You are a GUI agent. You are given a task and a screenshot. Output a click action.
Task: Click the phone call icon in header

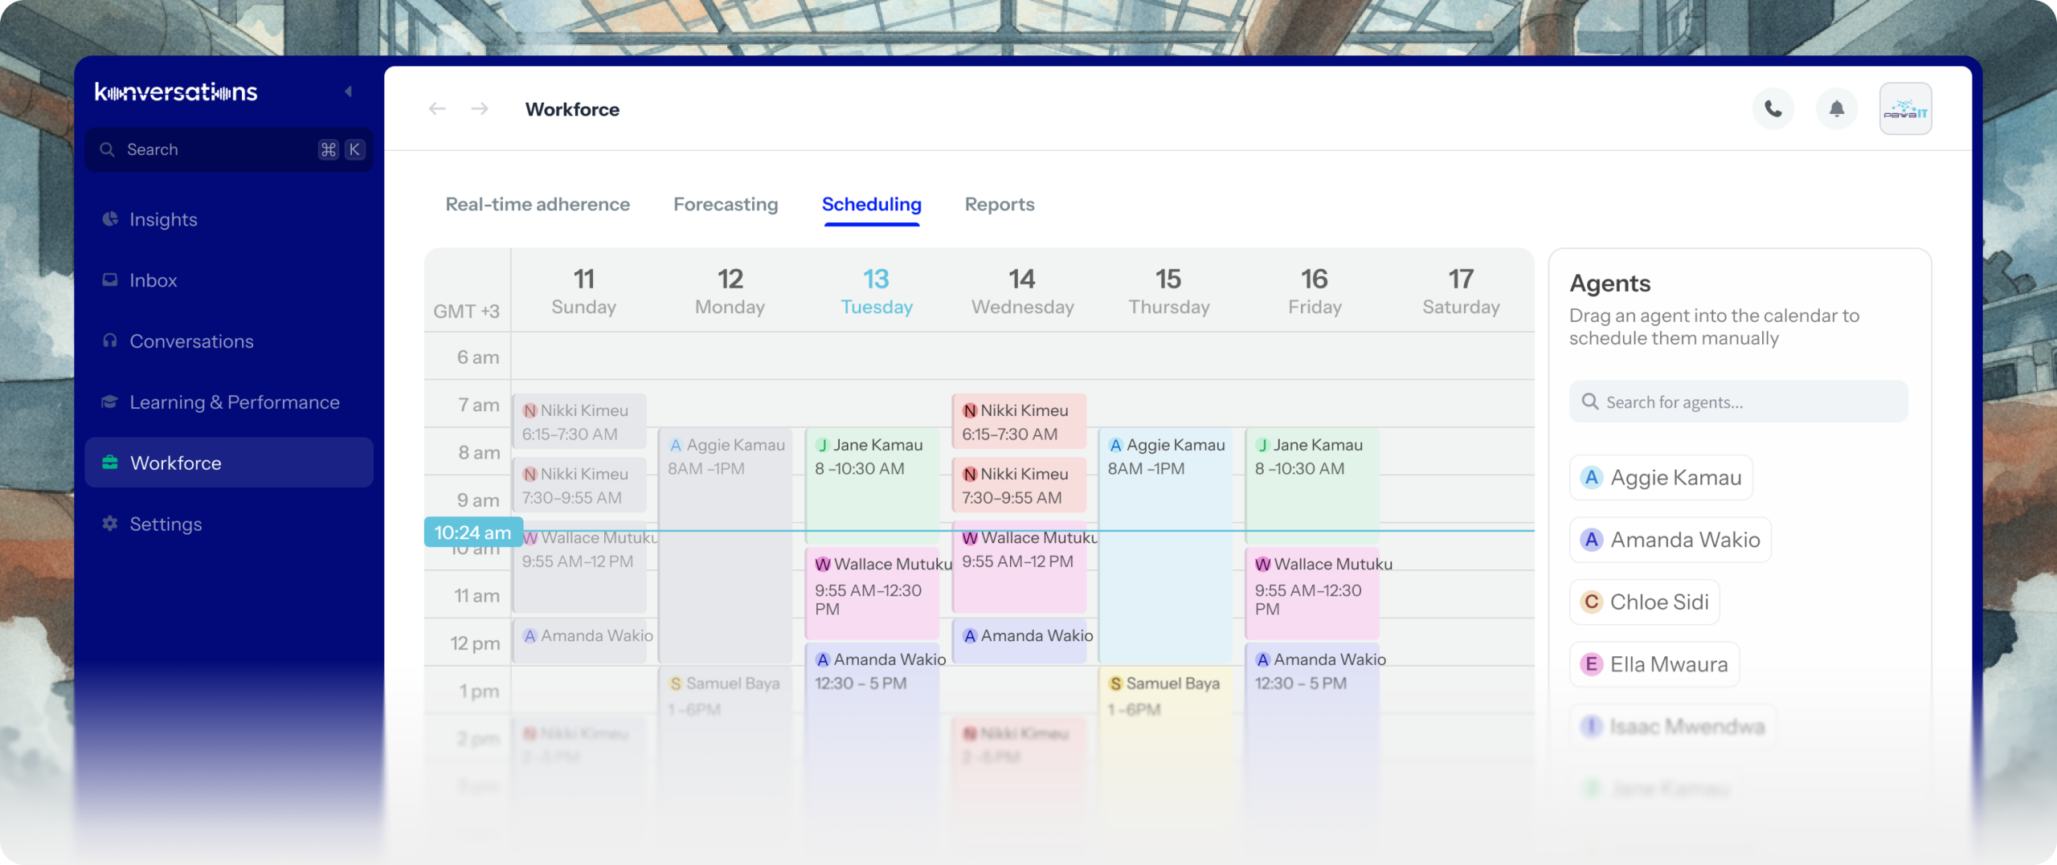click(1773, 109)
